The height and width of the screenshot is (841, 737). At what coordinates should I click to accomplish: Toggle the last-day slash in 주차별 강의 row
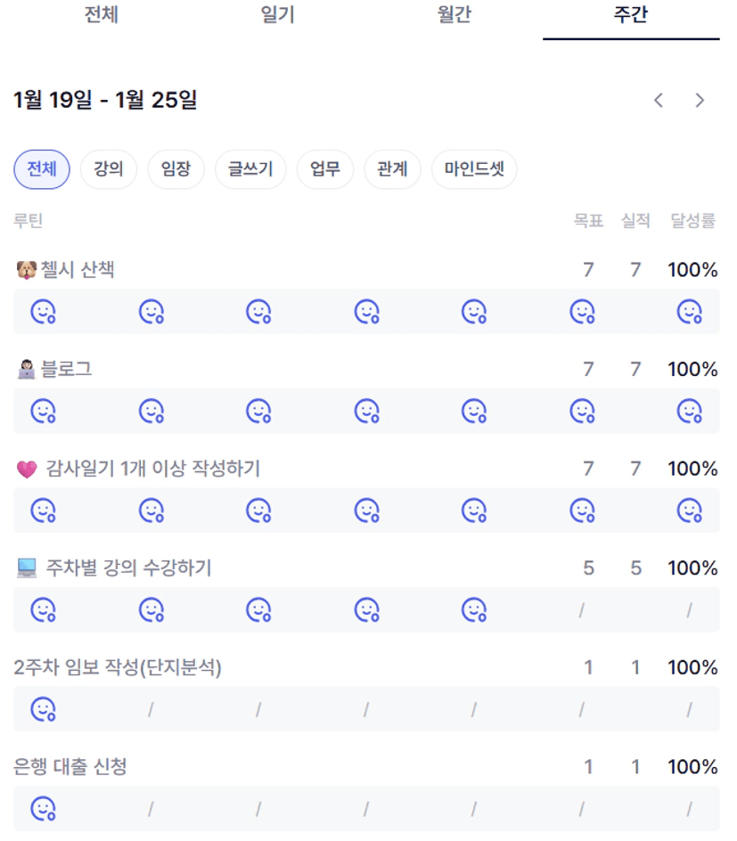[x=689, y=610]
